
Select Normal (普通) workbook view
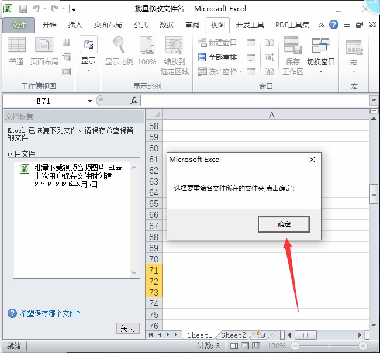point(16,51)
